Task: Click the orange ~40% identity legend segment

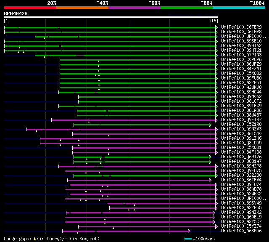Action: click(82, 8)
